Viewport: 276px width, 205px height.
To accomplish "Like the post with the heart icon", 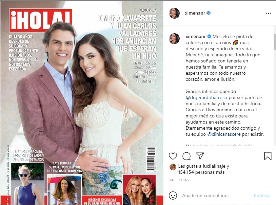I will tap(173, 156).
